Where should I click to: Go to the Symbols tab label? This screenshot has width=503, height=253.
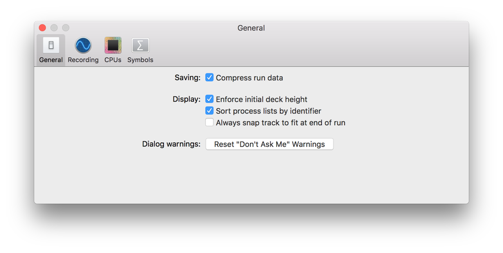tap(140, 60)
